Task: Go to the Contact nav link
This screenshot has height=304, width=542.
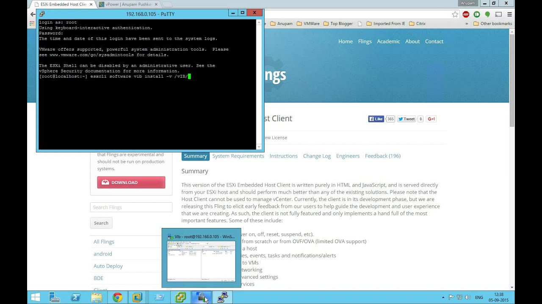Action: coord(434,41)
